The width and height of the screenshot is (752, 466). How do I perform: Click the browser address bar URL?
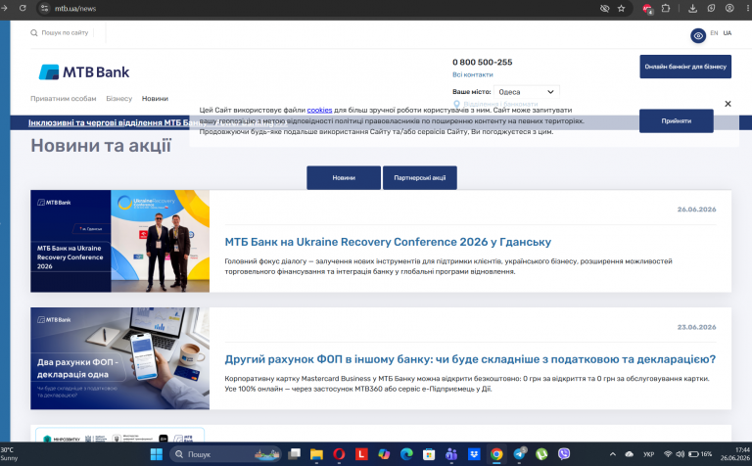coord(75,9)
